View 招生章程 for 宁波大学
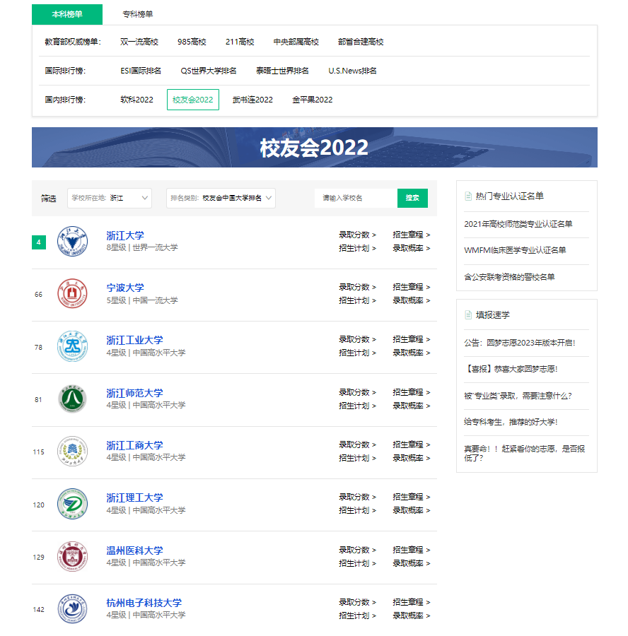The image size is (628, 636). [412, 287]
